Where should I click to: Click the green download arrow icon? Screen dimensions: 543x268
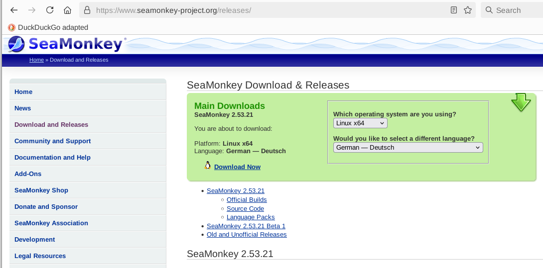pyautogui.click(x=521, y=102)
